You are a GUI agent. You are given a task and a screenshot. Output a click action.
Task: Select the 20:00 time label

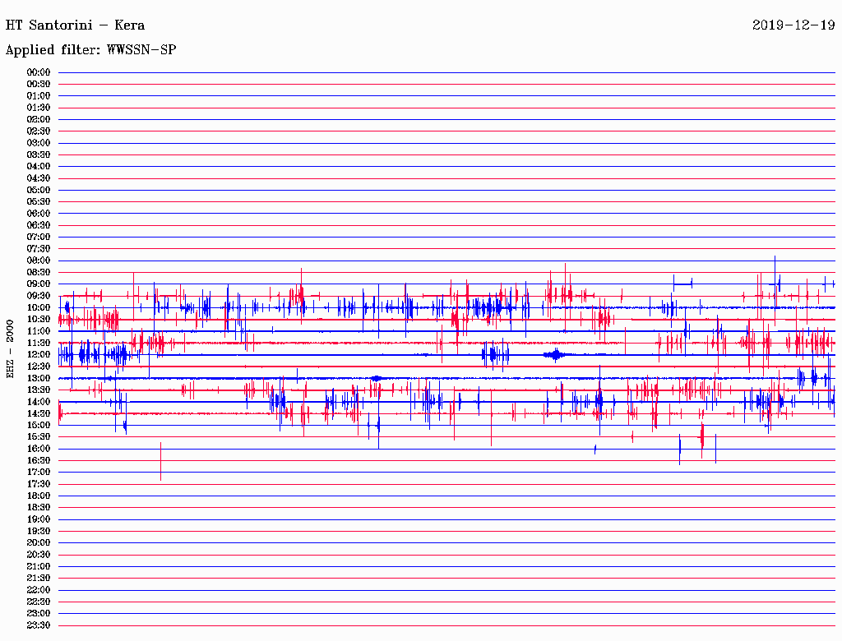click(x=39, y=543)
